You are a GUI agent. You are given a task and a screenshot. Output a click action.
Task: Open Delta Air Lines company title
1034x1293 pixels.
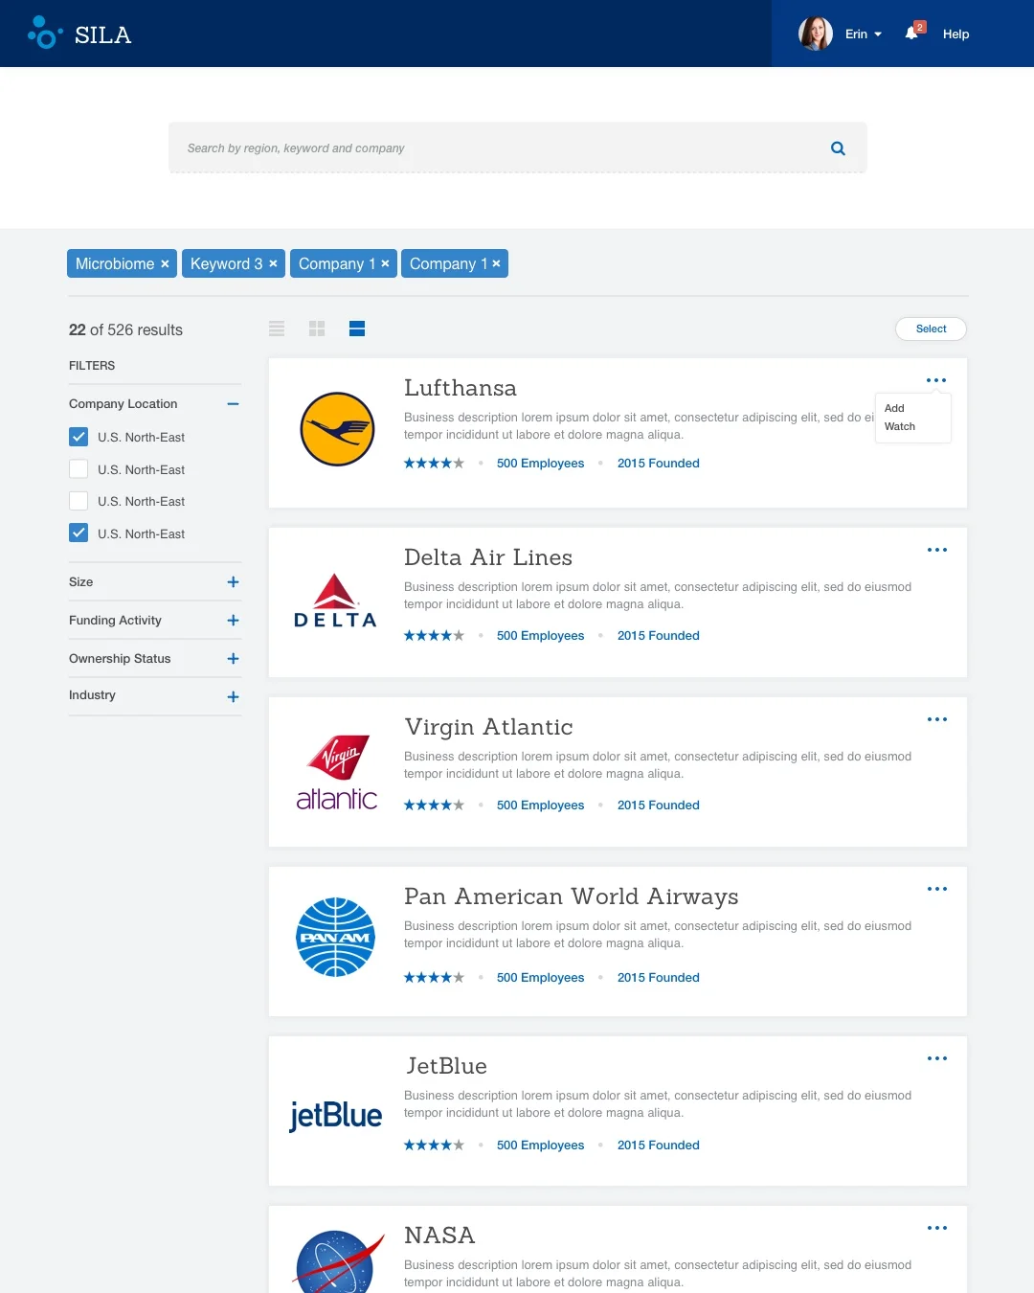(488, 557)
